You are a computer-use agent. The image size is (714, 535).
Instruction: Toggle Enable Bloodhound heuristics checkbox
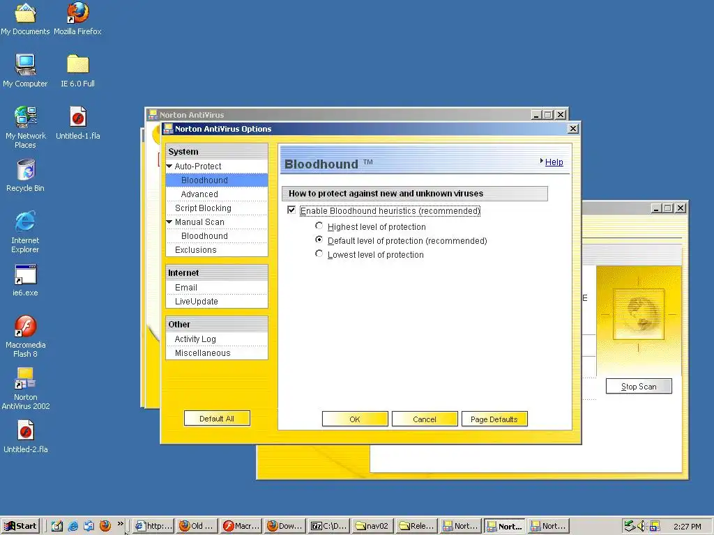click(x=291, y=210)
